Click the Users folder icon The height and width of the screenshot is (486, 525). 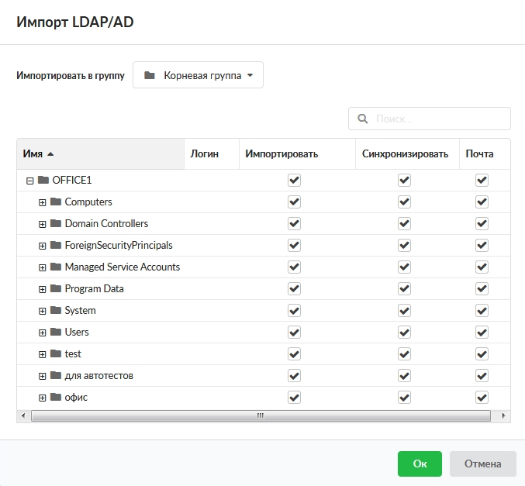(56, 332)
